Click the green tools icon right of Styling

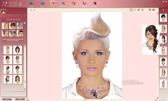[x=63, y=4]
